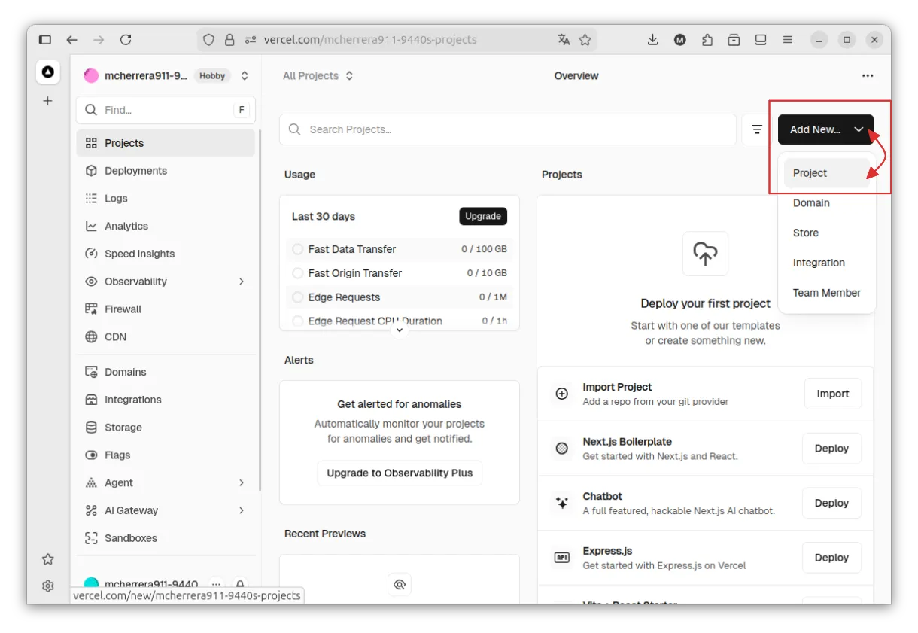Expand the Observability submenu chevron
Viewport: 918px width, 633px height.
coord(242,282)
